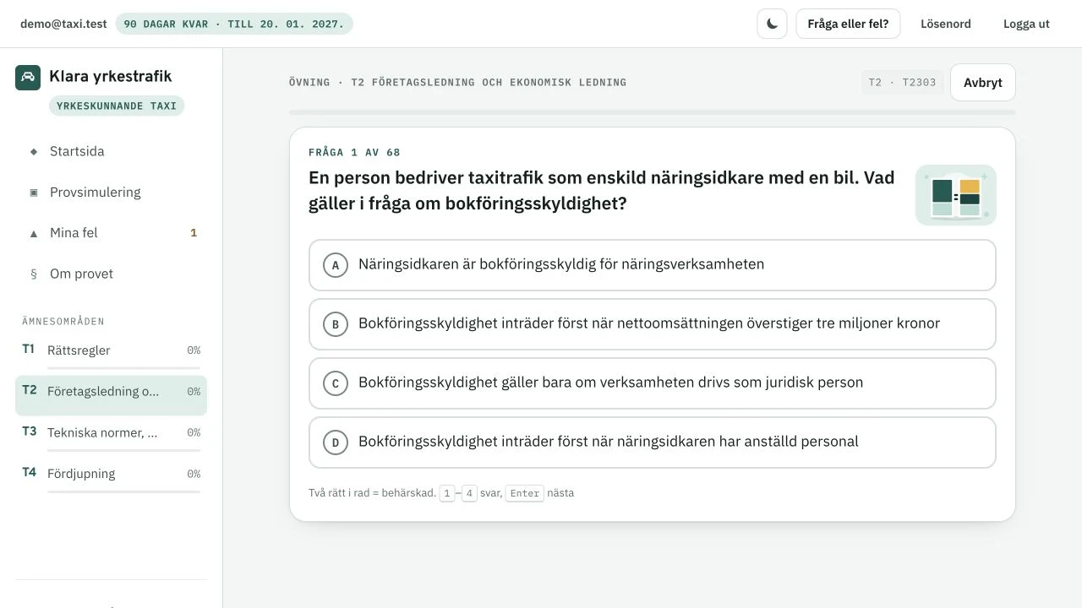1082x608 pixels.
Task: Click the bookkeeping illustration beside the question
Action: [956, 195]
